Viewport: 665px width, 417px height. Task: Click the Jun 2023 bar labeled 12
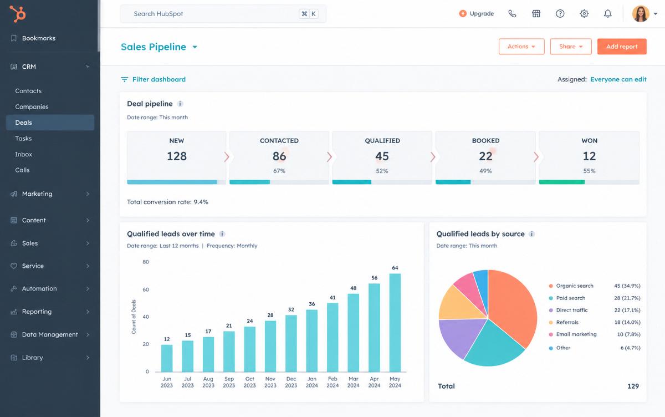pos(167,358)
